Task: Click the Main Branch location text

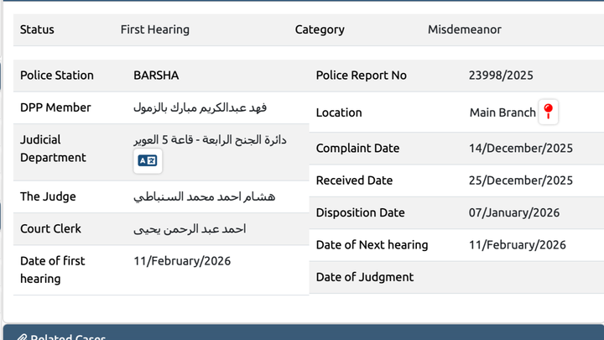Action: coord(502,112)
